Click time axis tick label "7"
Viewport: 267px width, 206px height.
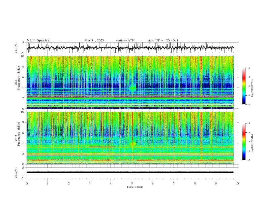[x=174, y=183]
